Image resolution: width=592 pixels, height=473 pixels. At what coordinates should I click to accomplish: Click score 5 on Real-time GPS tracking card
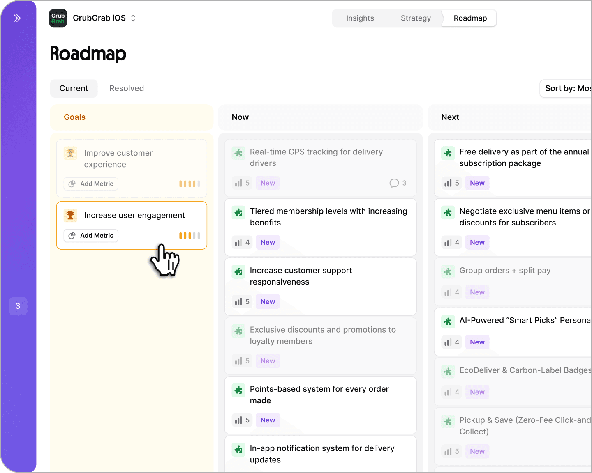(x=242, y=183)
